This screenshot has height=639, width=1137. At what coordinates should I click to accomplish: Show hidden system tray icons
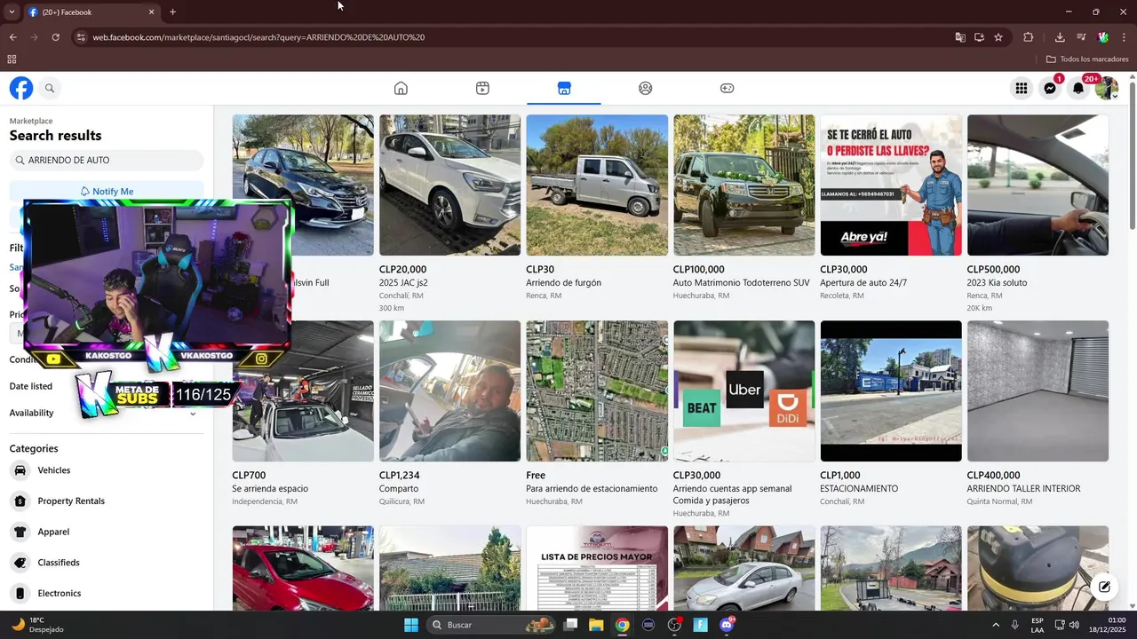pyautogui.click(x=995, y=625)
